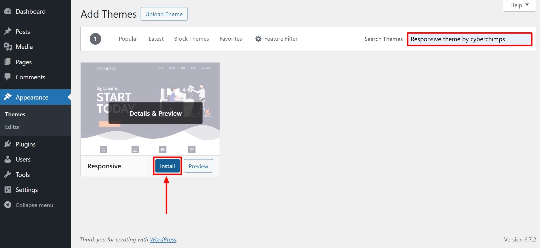Preview the Responsive theme
Screen dimensions: 540x248
198,166
